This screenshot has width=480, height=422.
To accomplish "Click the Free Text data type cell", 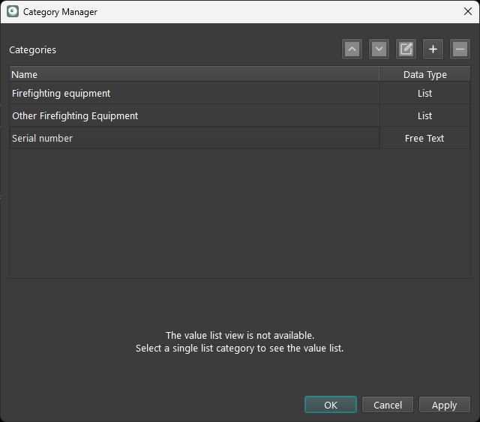I will pyautogui.click(x=424, y=139).
